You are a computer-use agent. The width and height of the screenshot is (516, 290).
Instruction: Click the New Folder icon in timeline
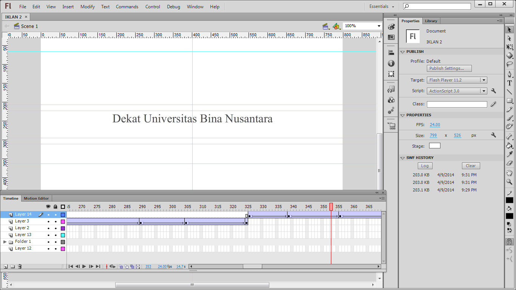tap(12, 267)
